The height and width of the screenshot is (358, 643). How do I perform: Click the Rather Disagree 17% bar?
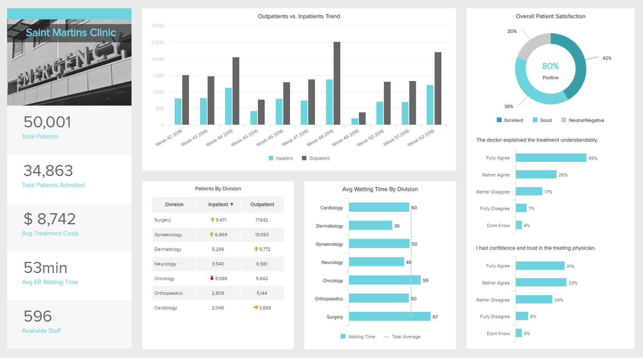tap(529, 191)
